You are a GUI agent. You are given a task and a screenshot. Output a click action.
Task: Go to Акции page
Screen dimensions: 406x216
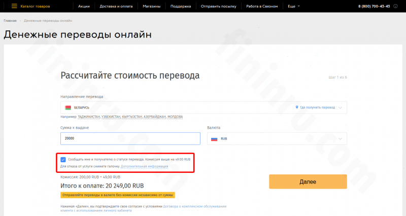pyautogui.click(x=84, y=6)
